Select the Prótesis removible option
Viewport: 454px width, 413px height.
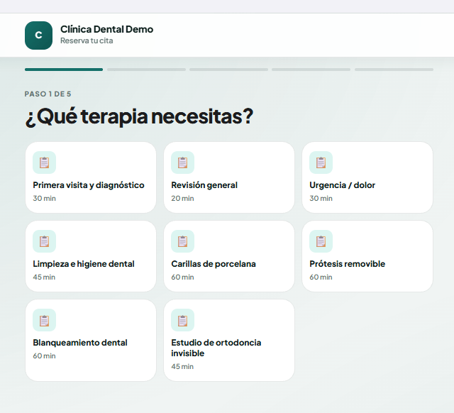pos(367,256)
